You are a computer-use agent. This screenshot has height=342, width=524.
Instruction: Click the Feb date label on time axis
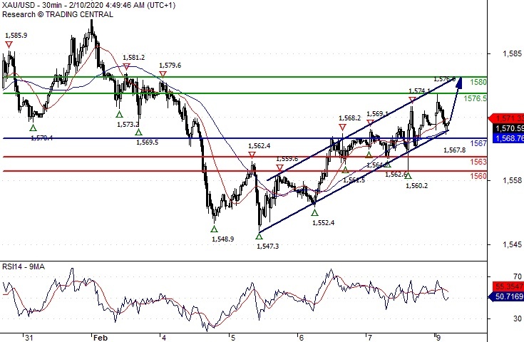(x=101, y=338)
